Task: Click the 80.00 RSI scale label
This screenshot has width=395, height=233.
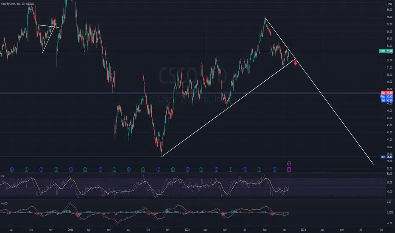Action: tap(389, 174)
